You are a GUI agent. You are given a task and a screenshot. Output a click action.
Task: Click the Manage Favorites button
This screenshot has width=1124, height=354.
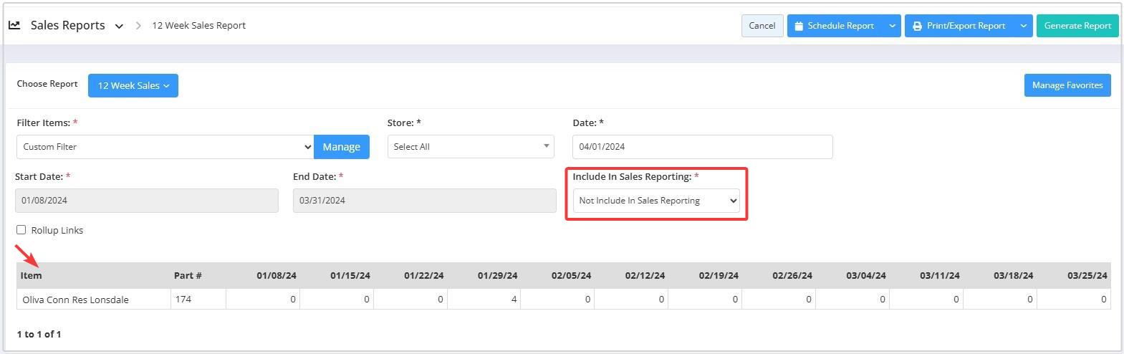click(x=1067, y=85)
